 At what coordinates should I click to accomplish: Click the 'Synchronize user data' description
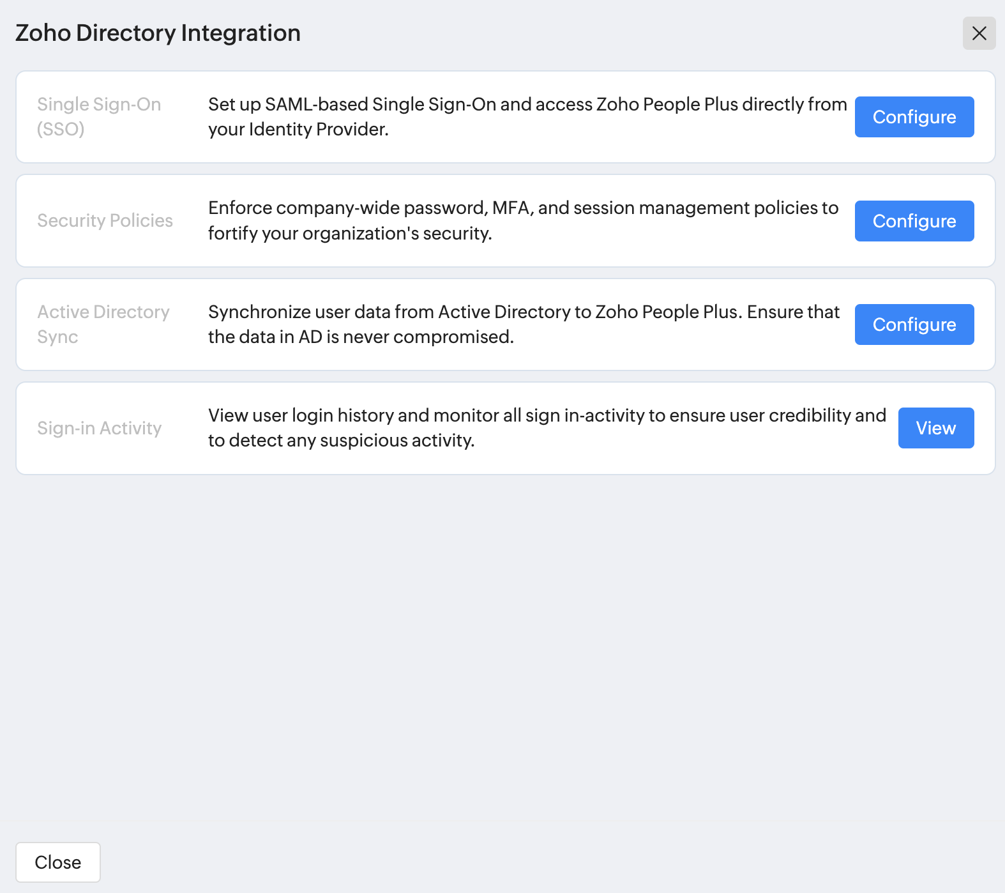tap(524, 324)
